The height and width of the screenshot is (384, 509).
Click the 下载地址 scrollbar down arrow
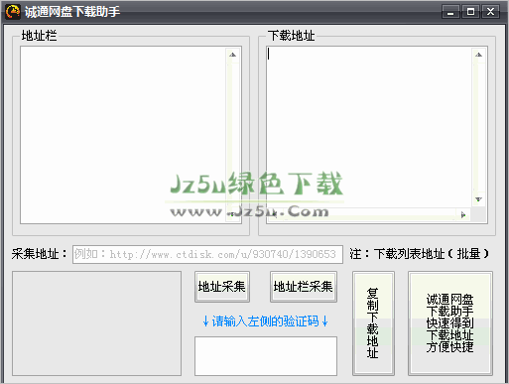[478, 199]
